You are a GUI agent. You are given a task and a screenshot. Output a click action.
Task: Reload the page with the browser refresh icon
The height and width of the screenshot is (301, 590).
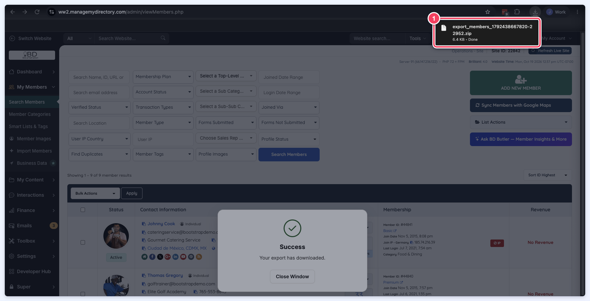click(x=37, y=12)
